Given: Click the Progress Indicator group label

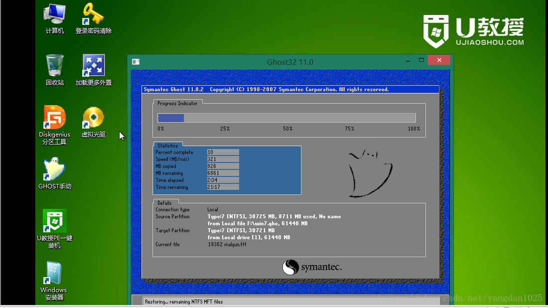Looking at the screenshot, I should click(x=177, y=104).
